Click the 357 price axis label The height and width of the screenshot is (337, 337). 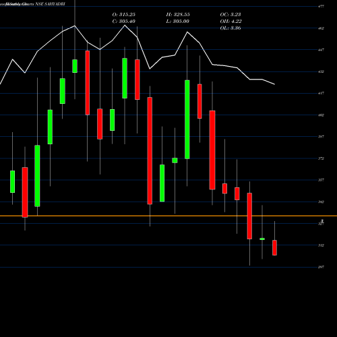[321, 180]
